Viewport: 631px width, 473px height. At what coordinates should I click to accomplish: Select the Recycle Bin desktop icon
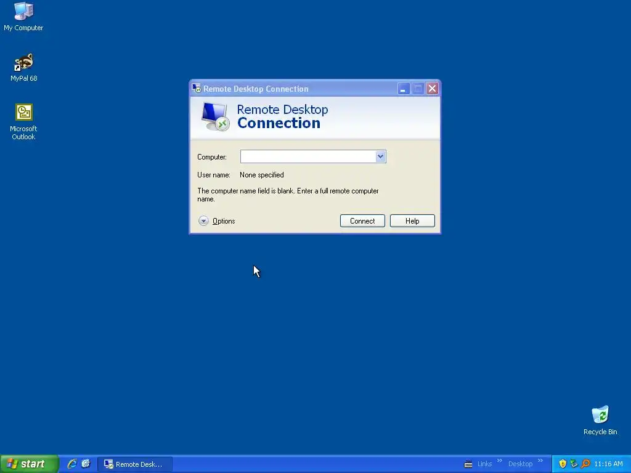[600, 420]
